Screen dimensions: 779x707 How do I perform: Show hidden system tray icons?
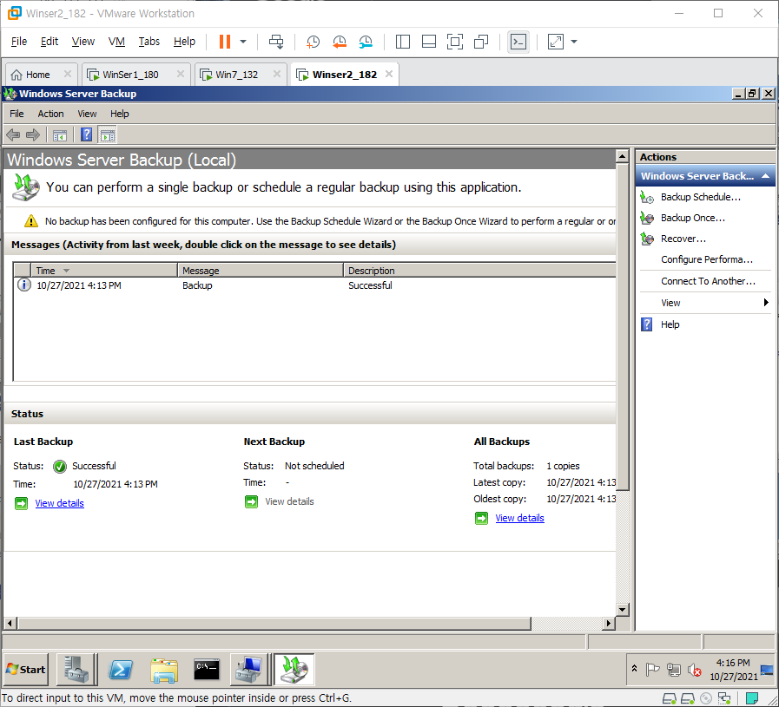coord(635,669)
